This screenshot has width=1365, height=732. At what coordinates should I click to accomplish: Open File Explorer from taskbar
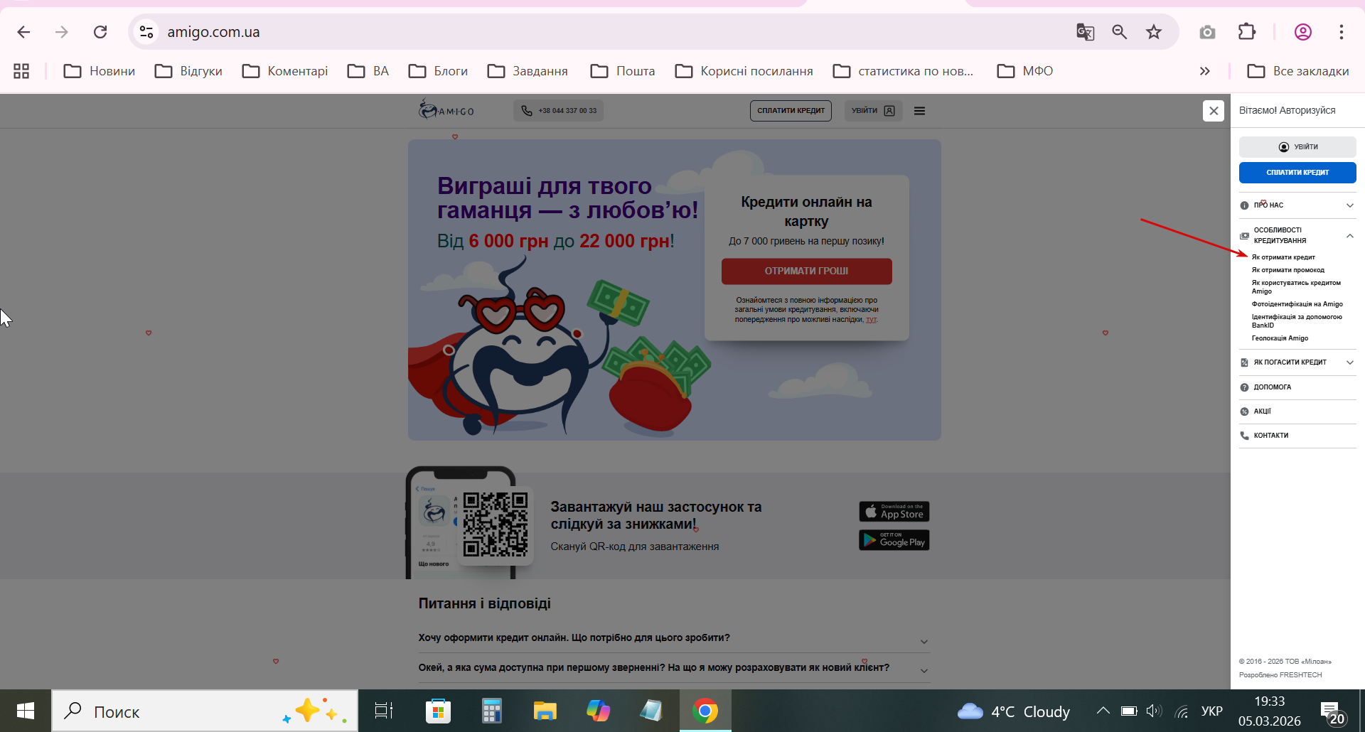point(545,711)
